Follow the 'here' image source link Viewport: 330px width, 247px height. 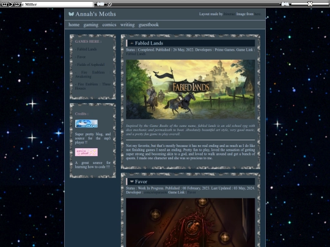pyautogui.click(x=257, y=14)
